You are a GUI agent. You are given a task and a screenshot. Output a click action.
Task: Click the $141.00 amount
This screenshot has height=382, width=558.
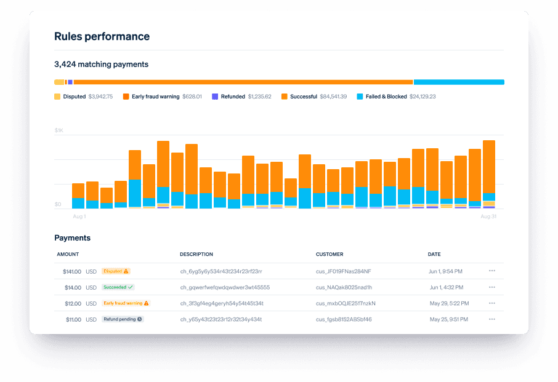[72, 271]
